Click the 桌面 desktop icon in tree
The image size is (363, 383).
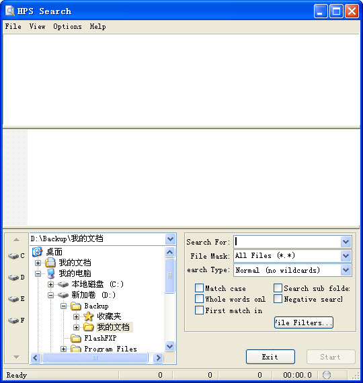(37, 251)
